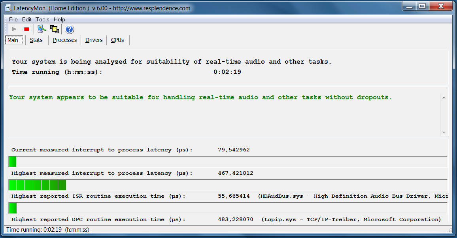Click current latency value 79,542962
Image resolution: width=457 pixels, height=238 pixels.
coord(234,150)
